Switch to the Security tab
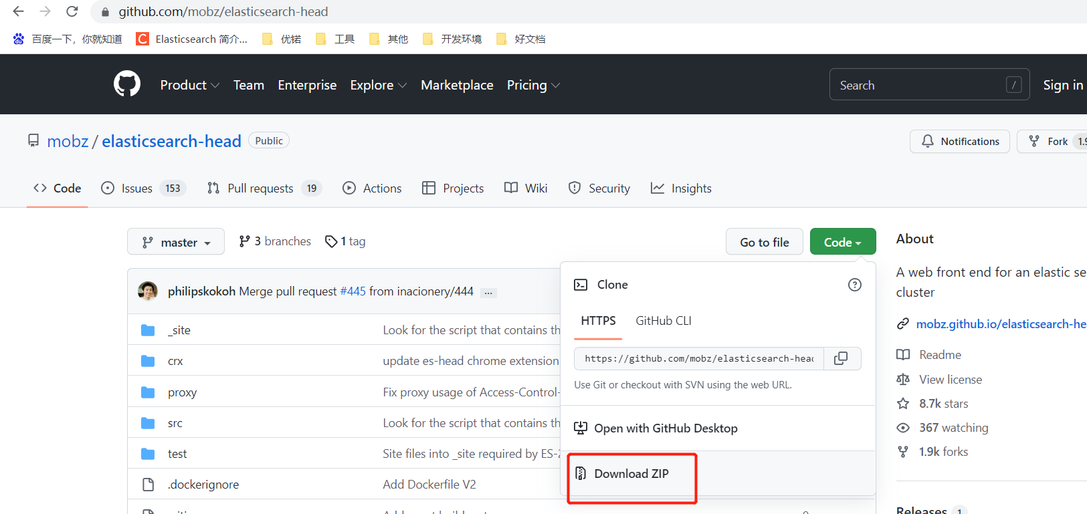Screen dimensions: 1087x514 click(599, 188)
